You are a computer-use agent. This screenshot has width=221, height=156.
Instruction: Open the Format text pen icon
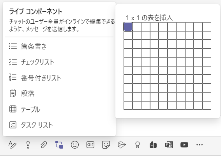coord(12,145)
